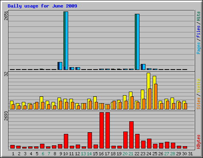The image size is (203, 158).
Task: Click the orange 'Sites' legend label
Action: pos(199,103)
